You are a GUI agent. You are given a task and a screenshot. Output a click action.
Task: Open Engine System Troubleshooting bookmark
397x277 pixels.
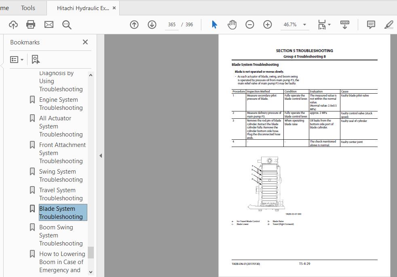tap(61, 104)
